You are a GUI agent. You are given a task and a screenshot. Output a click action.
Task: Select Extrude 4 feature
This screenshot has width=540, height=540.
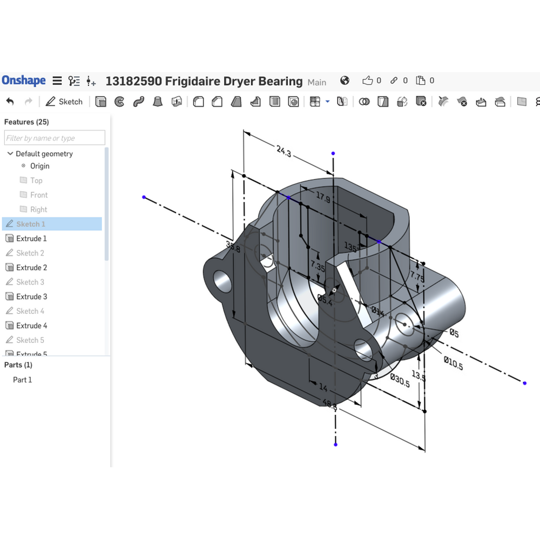click(31, 325)
